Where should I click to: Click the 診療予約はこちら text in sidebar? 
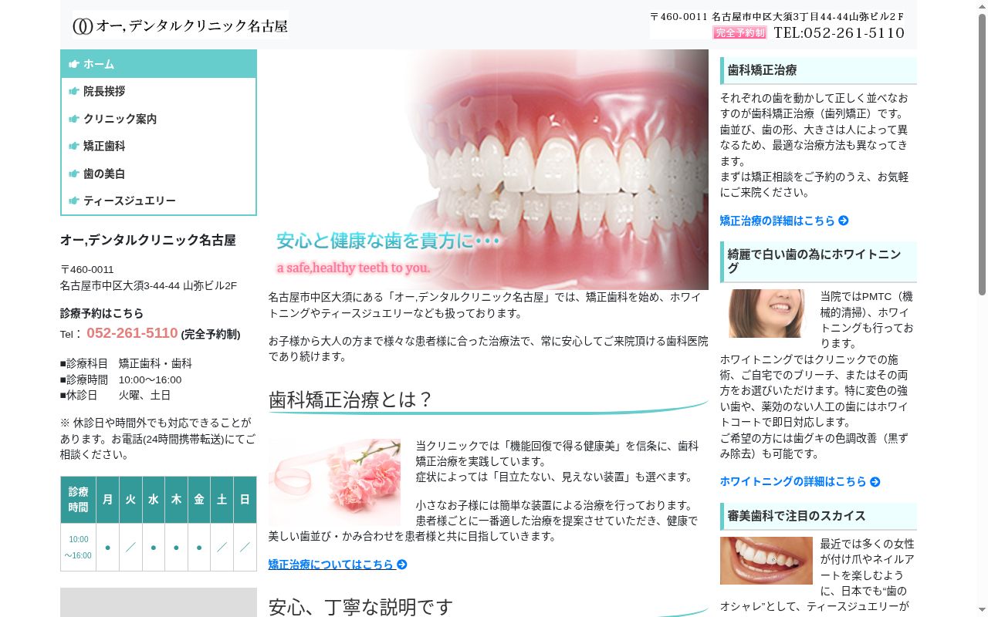click(x=102, y=313)
